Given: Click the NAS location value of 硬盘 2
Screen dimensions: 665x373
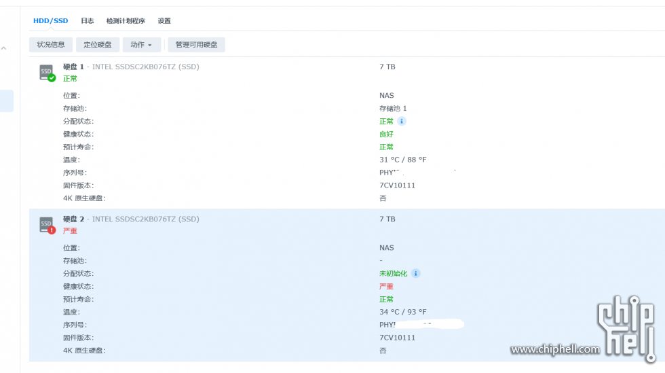Looking at the screenshot, I should (386, 248).
